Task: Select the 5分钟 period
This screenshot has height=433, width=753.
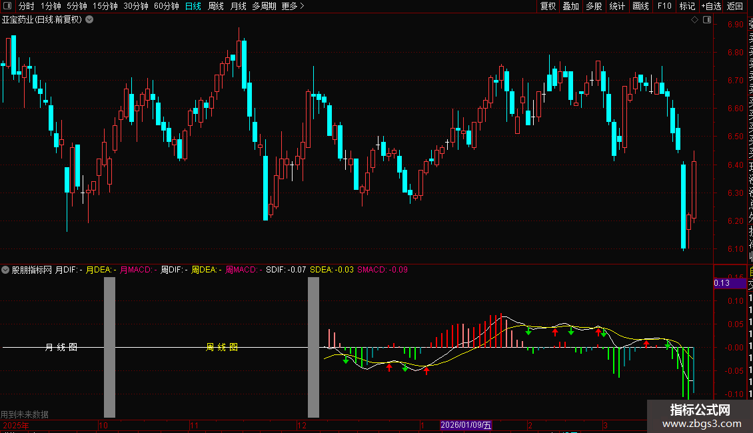Action: tap(77, 6)
